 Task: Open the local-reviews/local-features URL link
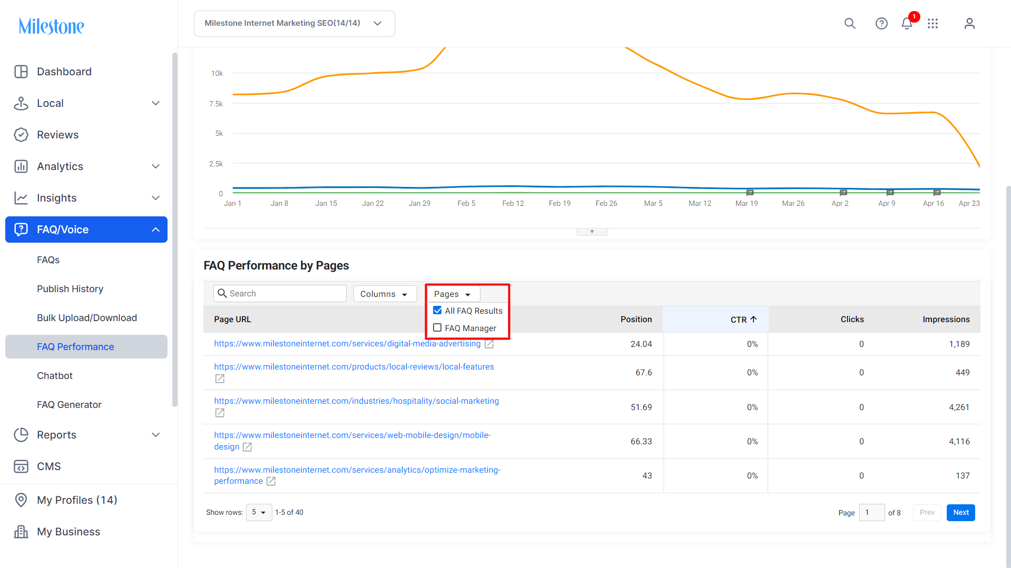coord(354,367)
